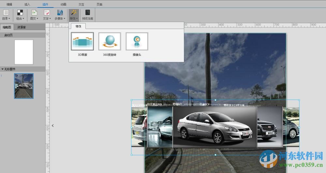The height and width of the screenshot is (173, 326).
Task: Expand the 目录 dropdown arrow
Action: (x=9, y=19)
